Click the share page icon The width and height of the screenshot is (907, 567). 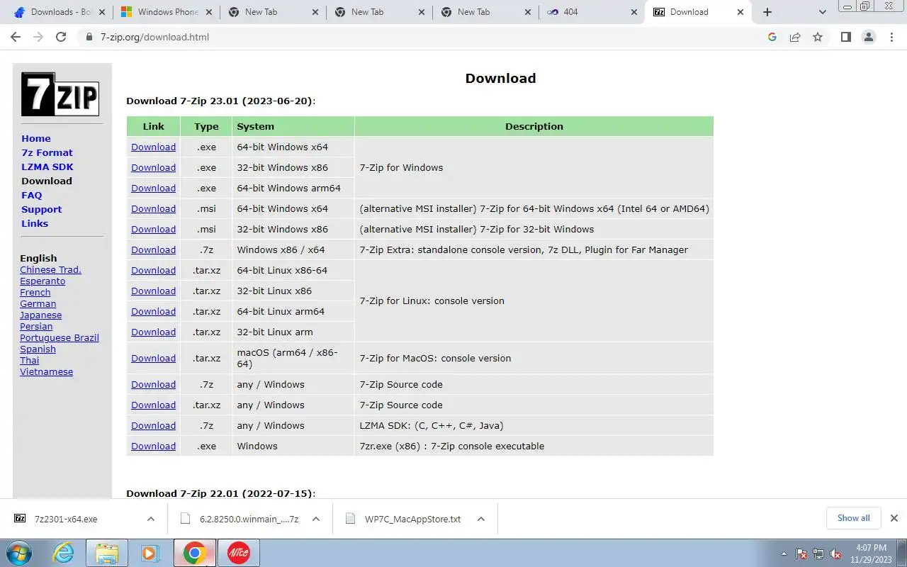pyautogui.click(x=795, y=37)
